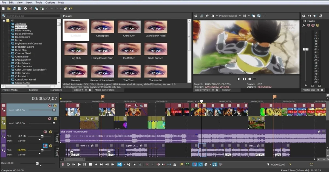329x172 pixels.
Task: Open redo history dropdown arrow
Action: 61,8
